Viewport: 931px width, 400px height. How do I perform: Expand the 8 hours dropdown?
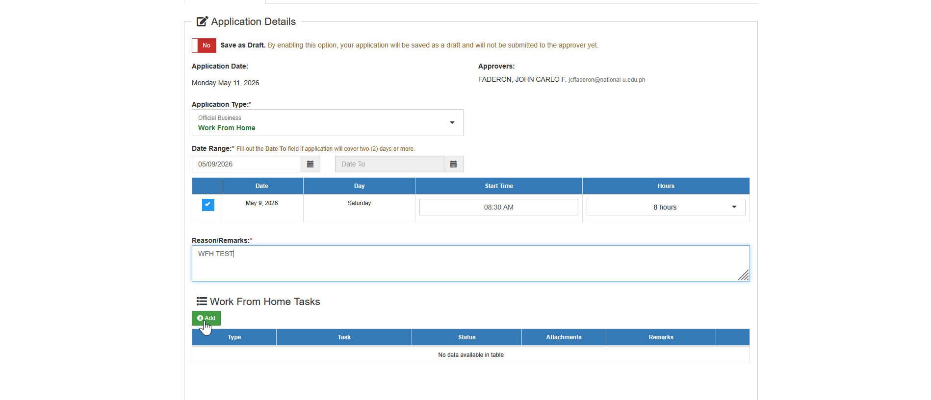point(666,207)
